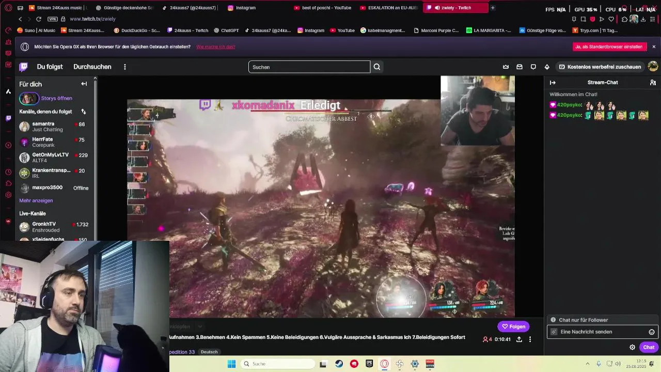Image resolution: width=661 pixels, height=372 pixels.
Task: Open the Bits diamond icon
Action: tap(547, 67)
